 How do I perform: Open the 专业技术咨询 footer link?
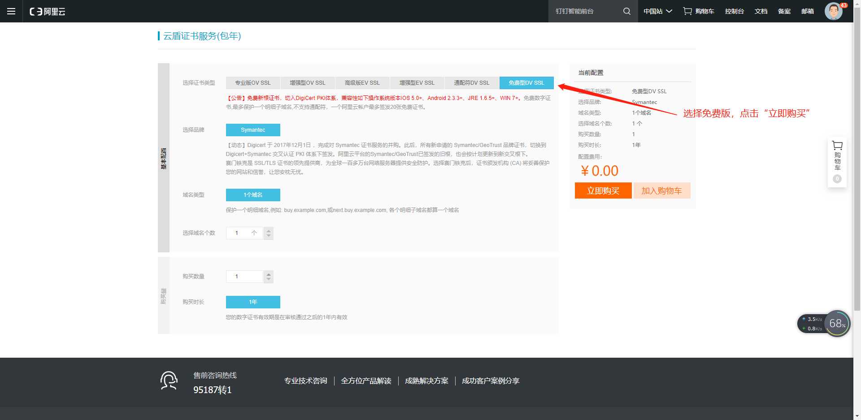click(305, 381)
